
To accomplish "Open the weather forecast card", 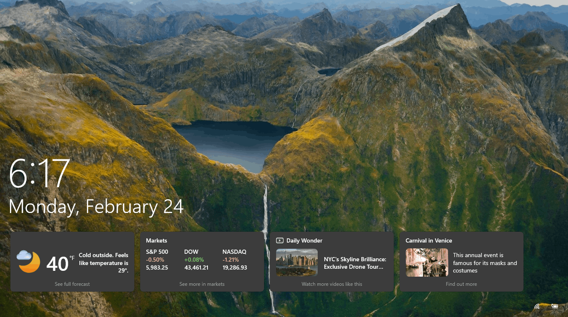I will (x=72, y=262).
